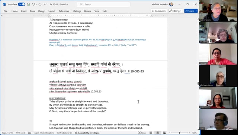
Task: Select Vladimir Yatsenko's video thumbnail
Action: pyautogui.click(x=218, y=11)
